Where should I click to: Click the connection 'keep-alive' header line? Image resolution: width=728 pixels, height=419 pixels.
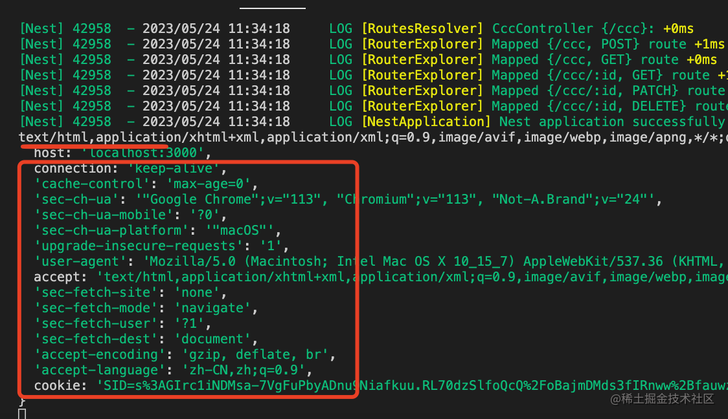pyautogui.click(x=130, y=168)
